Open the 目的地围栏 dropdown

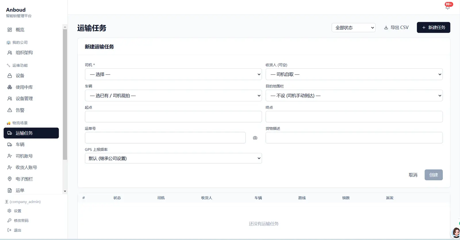pyautogui.click(x=354, y=96)
